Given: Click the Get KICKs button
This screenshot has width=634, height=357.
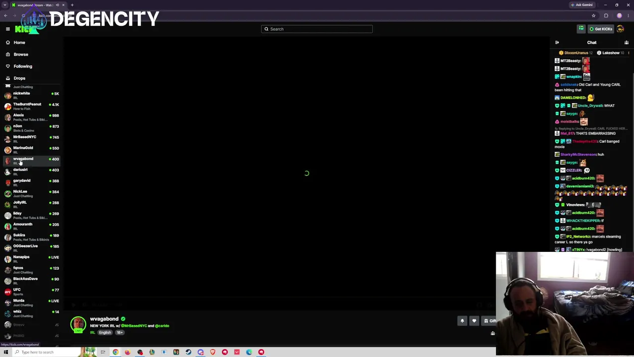Looking at the screenshot, I should point(601,29).
